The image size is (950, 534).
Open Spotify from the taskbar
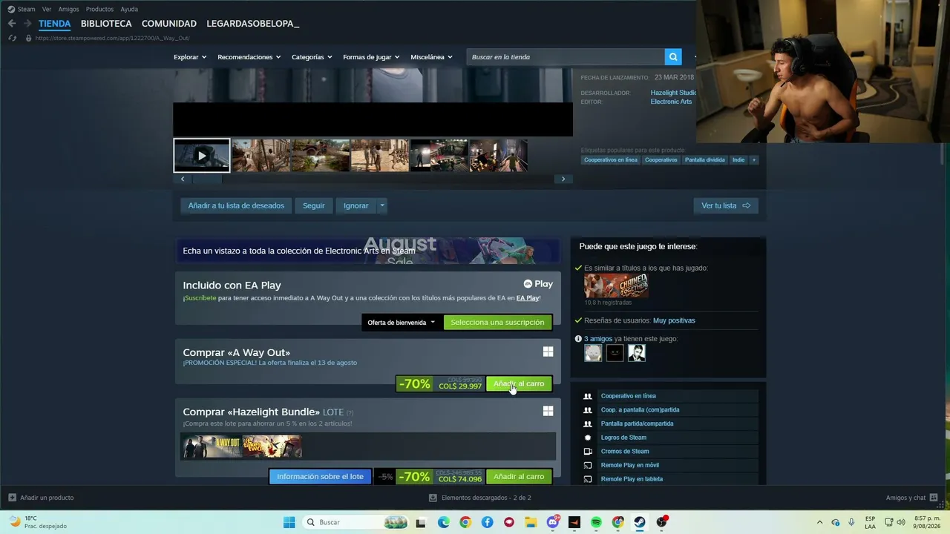pyautogui.click(x=596, y=522)
